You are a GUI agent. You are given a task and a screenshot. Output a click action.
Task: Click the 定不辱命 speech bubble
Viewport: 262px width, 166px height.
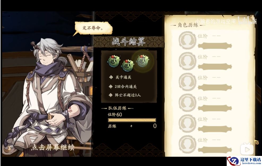(x=93, y=28)
